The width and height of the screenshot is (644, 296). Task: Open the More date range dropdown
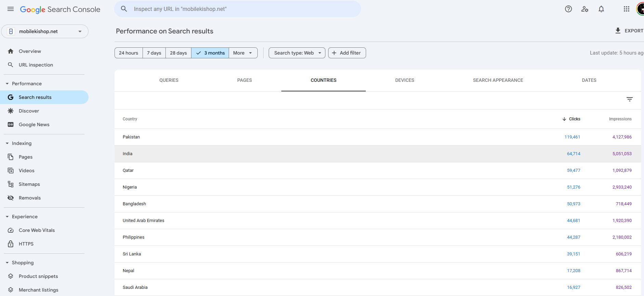[x=243, y=53]
